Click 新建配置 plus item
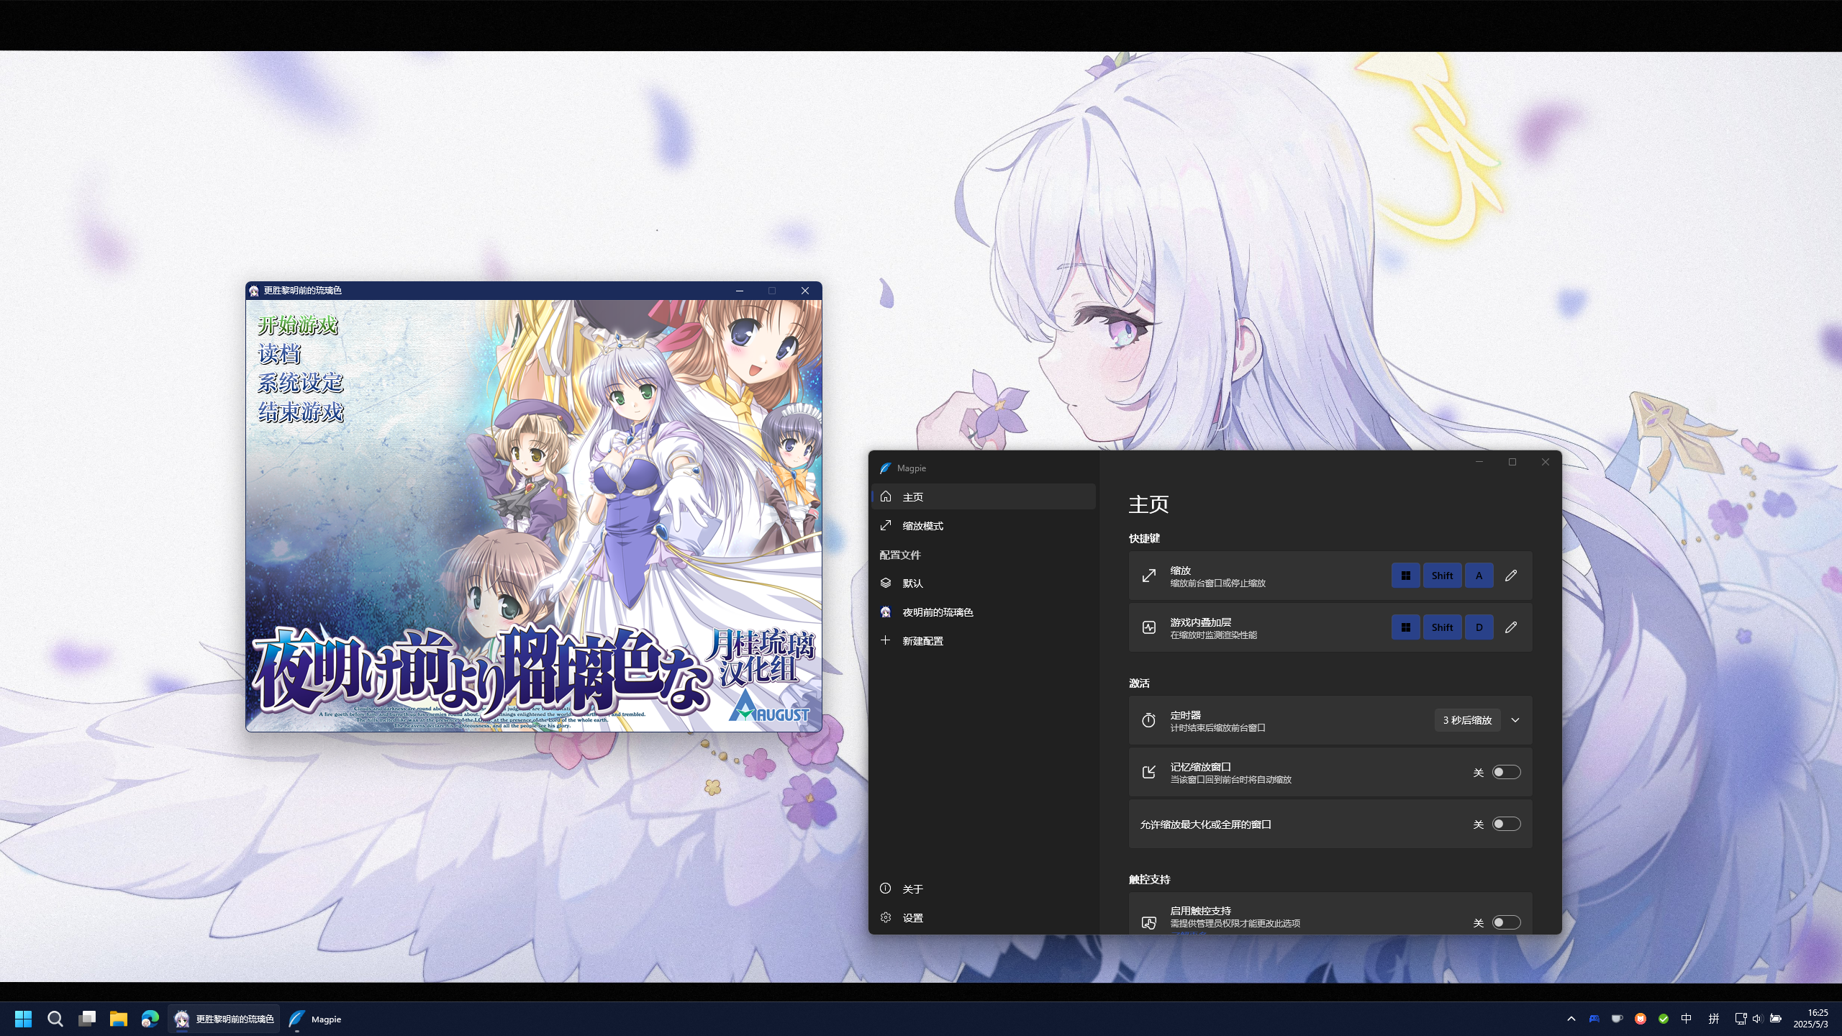Screen dimensions: 1842x1036 coord(922,641)
